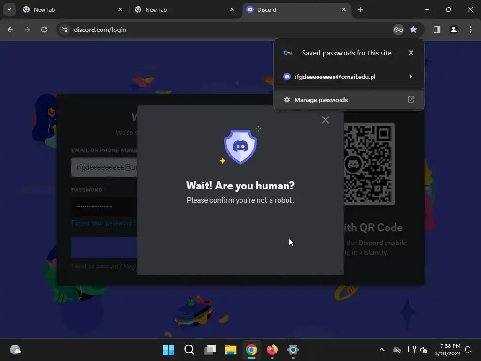Close the Discord tab

click(343, 10)
